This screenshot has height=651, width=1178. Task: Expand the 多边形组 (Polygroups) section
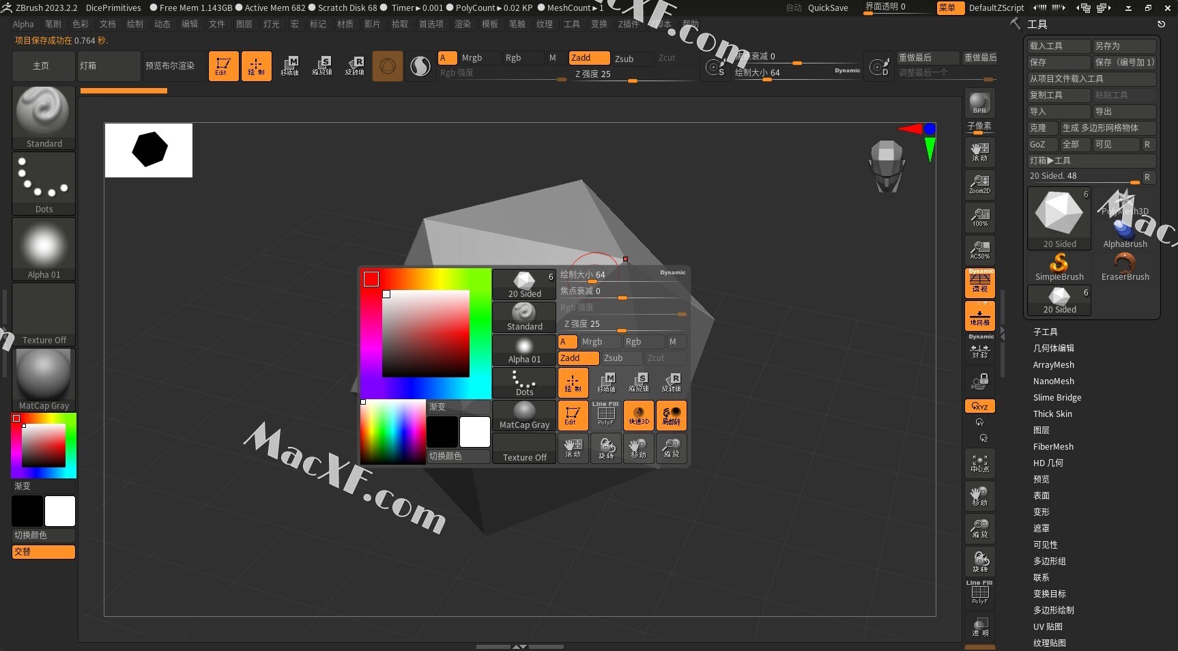(x=1049, y=561)
